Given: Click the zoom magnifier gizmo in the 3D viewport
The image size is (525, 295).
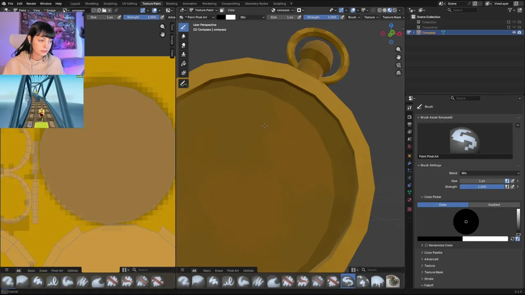Looking at the screenshot, I should [x=398, y=49].
